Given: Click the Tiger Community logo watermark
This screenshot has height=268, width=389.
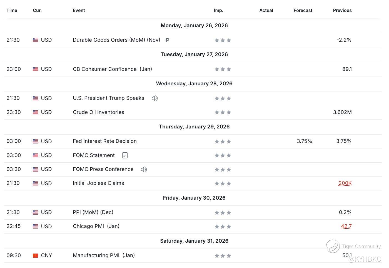Looking at the screenshot, I should point(333,246).
